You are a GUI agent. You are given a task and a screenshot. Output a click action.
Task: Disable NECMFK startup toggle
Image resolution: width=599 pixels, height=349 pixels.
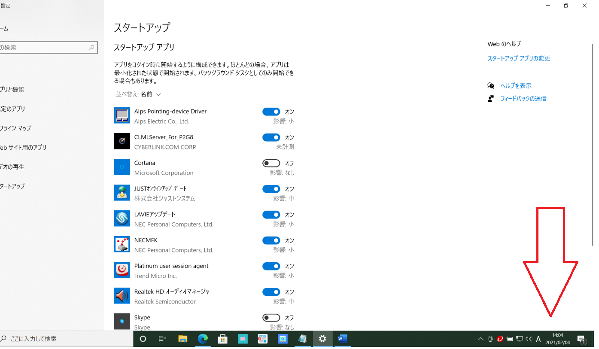[271, 240]
